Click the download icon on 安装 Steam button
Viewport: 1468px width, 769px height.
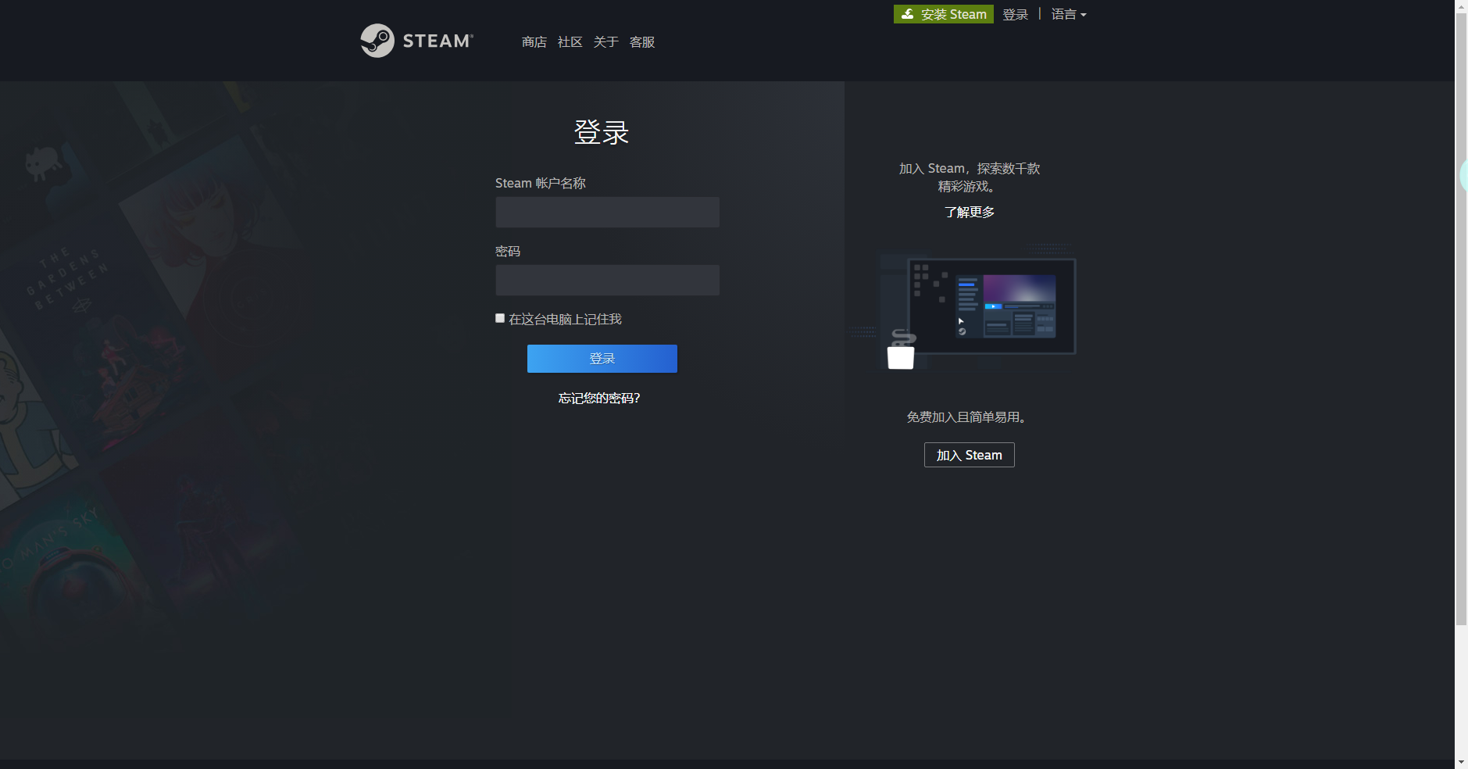tap(908, 13)
